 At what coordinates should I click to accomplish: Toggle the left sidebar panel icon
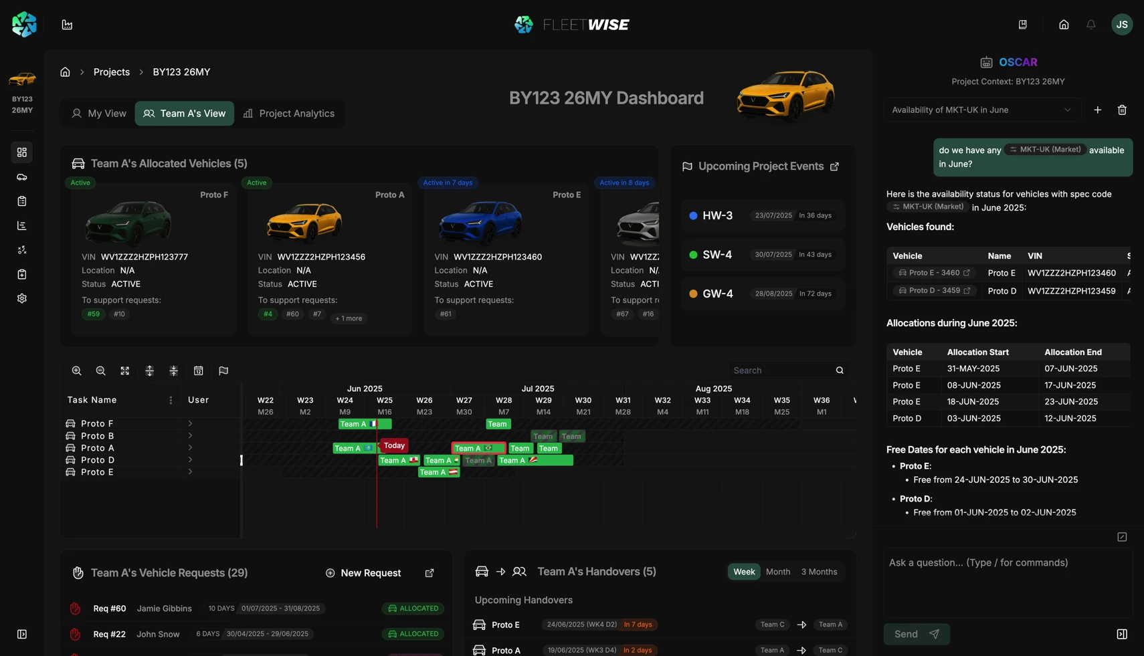[x=22, y=634]
